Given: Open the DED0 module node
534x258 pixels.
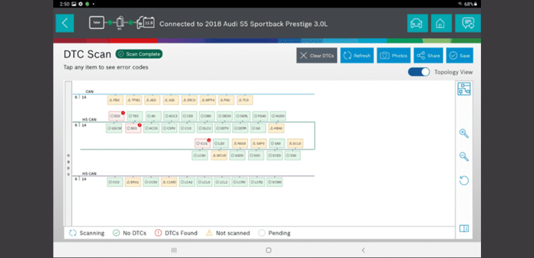Looking at the screenshot, I should coord(225,116).
